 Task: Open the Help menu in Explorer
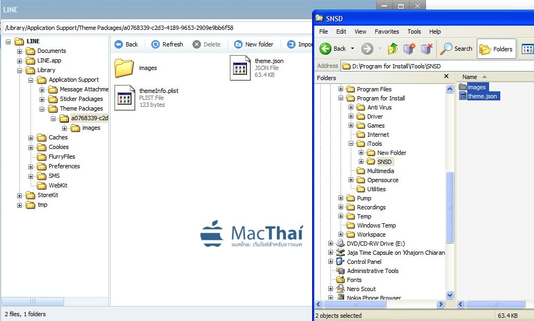[x=435, y=32]
